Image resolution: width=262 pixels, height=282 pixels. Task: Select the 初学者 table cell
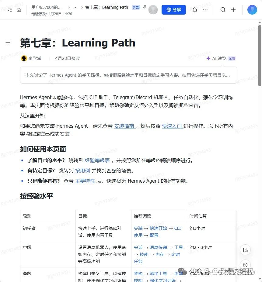[x=48, y=232]
